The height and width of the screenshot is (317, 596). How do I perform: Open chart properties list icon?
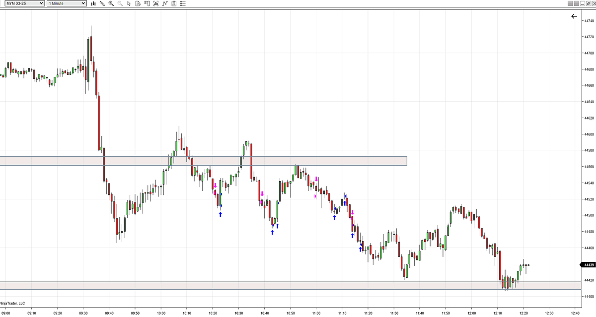[182, 3]
